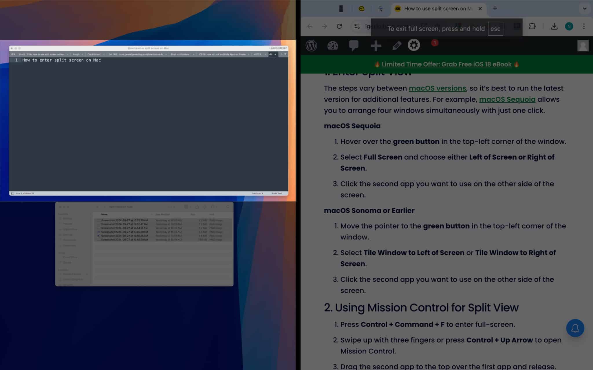This screenshot has height=370, width=593.
Task: Switch to the NOTES editor tab
Action: coord(257,54)
